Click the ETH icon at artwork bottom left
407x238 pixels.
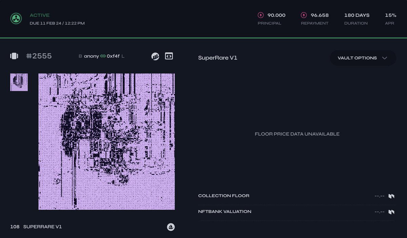tap(171, 227)
